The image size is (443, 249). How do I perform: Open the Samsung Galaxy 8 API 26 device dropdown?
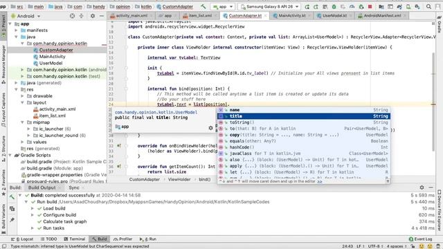pos(269,6)
